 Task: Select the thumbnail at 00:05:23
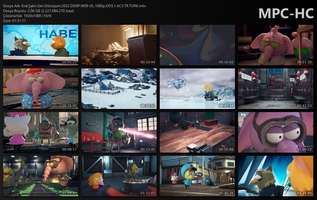41,45
